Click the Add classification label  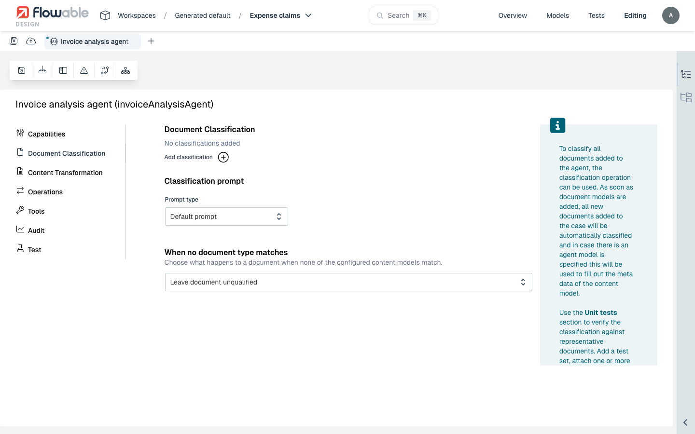click(189, 157)
